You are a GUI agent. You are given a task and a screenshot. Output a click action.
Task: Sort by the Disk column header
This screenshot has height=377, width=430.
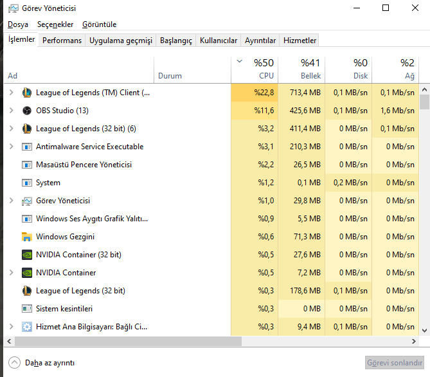pyautogui.click(x=348, y=69)
